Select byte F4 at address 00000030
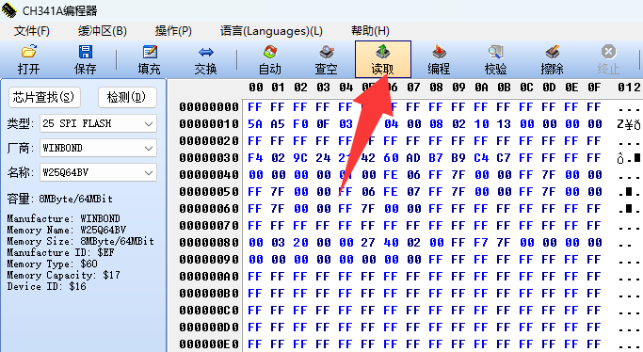 tap(254, 158)
